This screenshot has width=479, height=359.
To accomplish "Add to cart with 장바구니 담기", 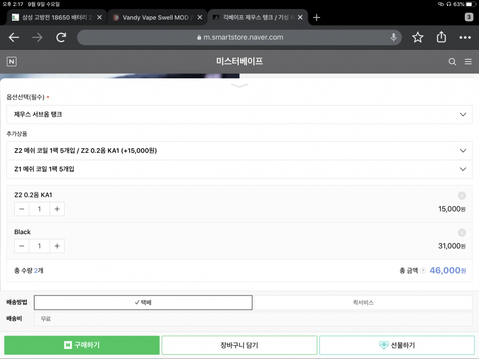I will [x=239, y=345].
